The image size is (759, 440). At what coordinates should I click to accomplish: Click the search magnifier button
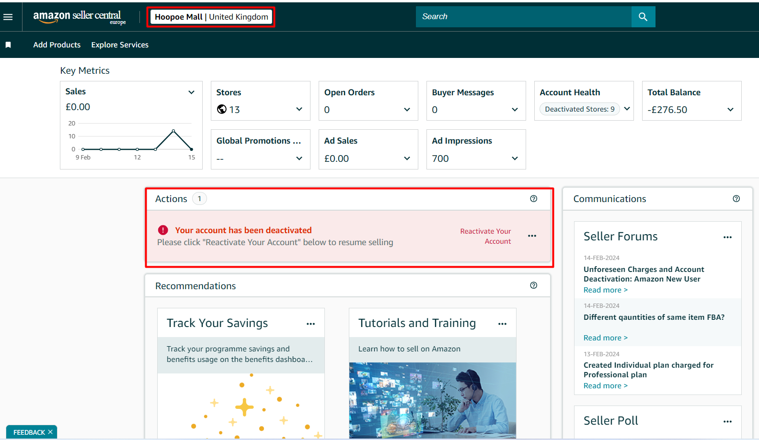(643, 17)
